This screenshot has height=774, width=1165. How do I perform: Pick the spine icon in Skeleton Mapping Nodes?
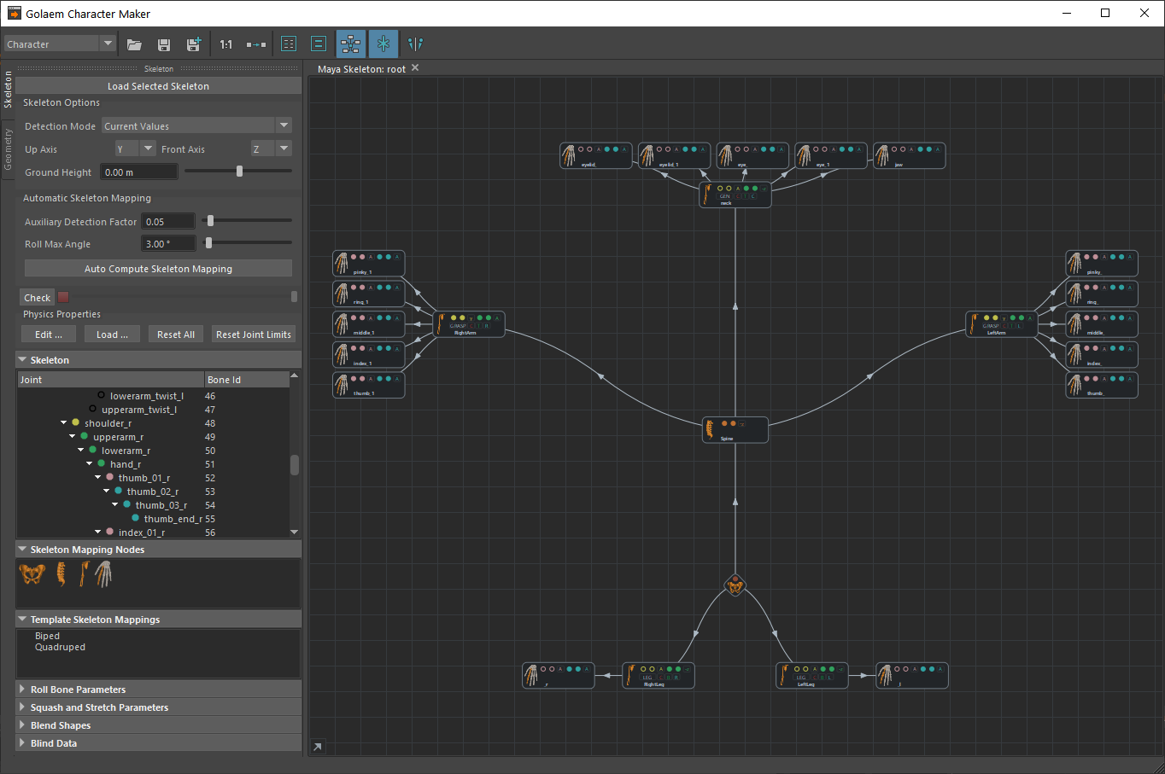[x=61, y=574]
